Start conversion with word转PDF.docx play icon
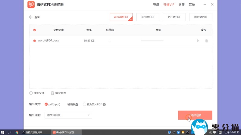 coord(198,41)
